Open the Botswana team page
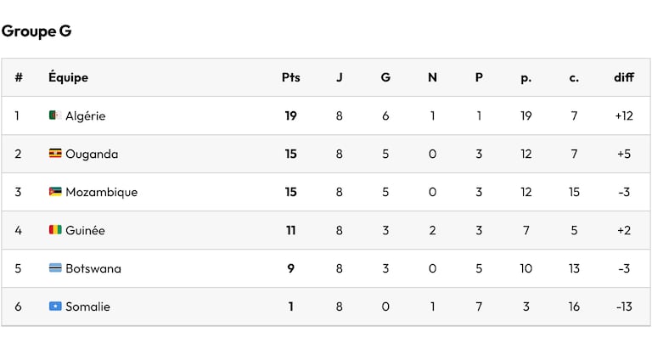Screen dimensions: 652x360 pyautogui.click(x=93, y=268)
